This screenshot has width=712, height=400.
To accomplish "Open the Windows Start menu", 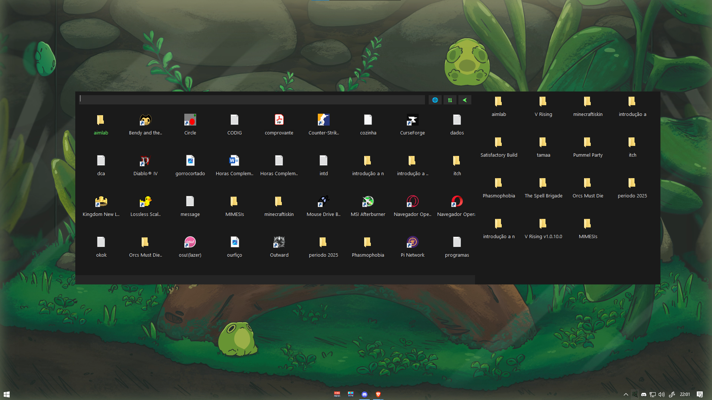I will (6, 394).
